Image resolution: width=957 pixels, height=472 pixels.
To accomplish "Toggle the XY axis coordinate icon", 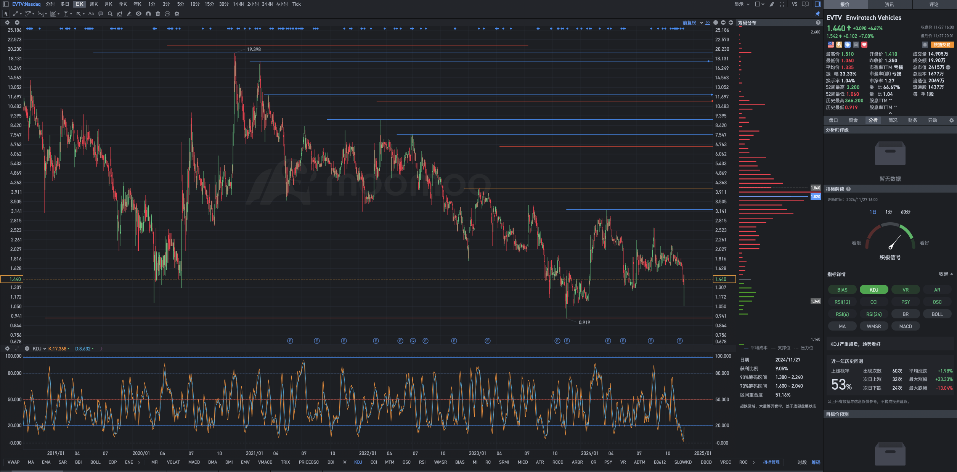I will pos(708,23).
